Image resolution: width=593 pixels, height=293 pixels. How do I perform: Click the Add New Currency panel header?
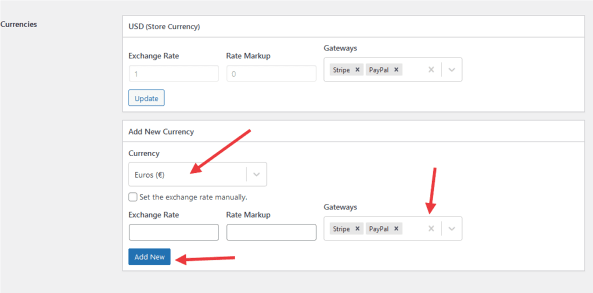click(x=161, y=132)
